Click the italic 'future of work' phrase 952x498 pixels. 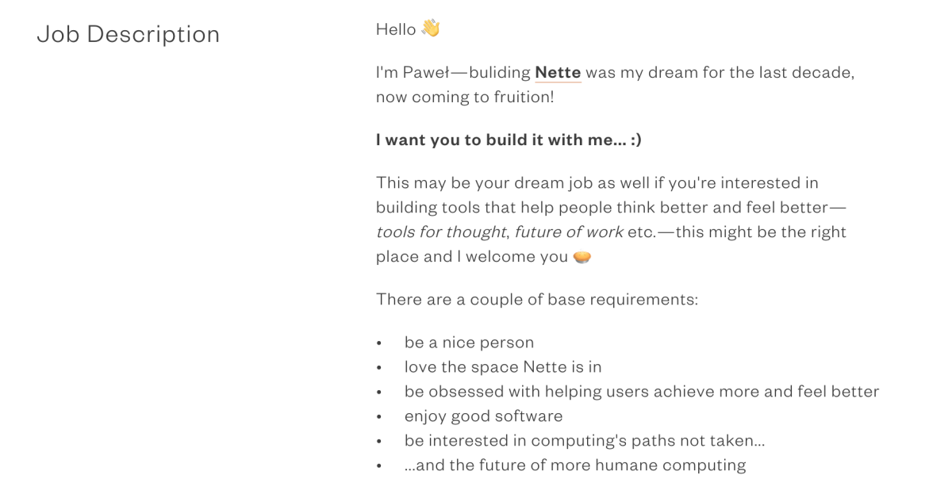pyautogui.click(x=569, y=232)
